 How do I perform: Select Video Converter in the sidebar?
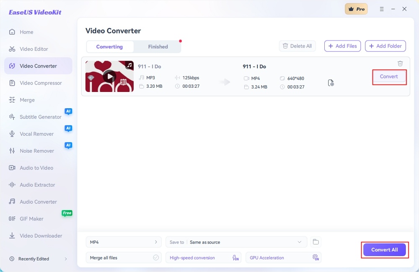[x=38, y=66]
